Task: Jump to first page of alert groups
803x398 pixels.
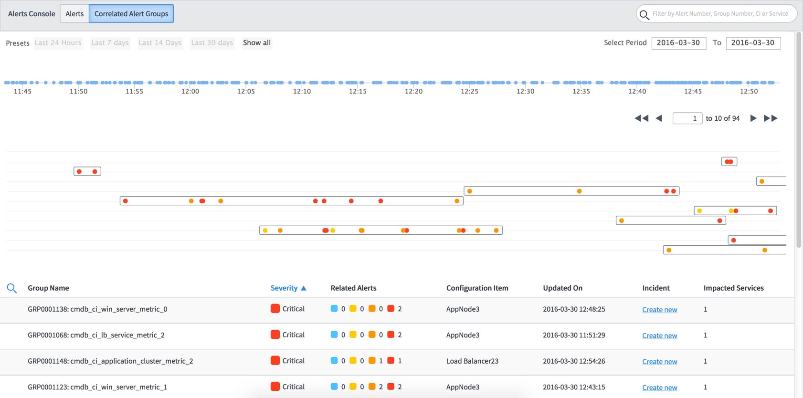Action: 641,118
